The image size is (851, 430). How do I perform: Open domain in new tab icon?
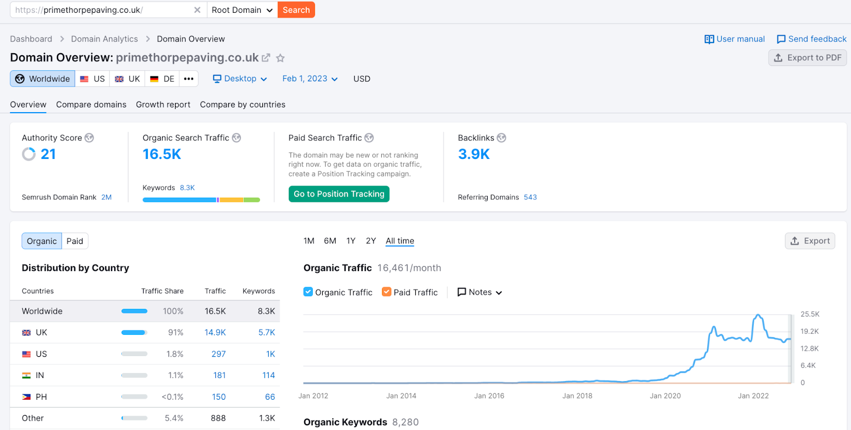pos(266,58)
